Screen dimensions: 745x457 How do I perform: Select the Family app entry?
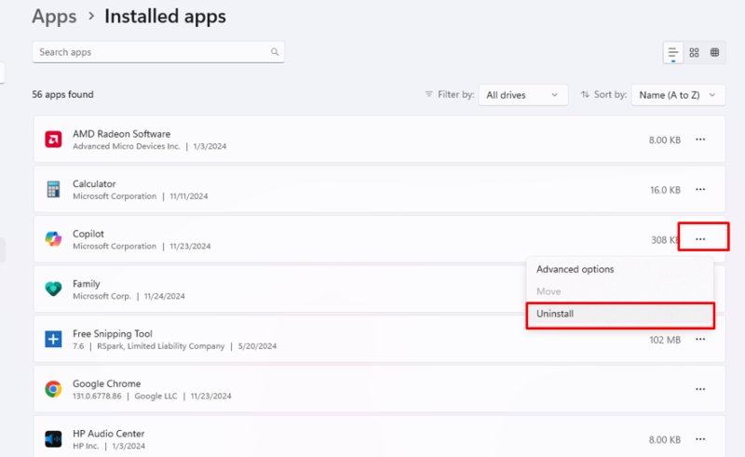280,289
